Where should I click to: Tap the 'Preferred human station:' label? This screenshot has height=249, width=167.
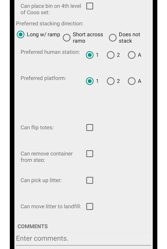coord(50,52)
